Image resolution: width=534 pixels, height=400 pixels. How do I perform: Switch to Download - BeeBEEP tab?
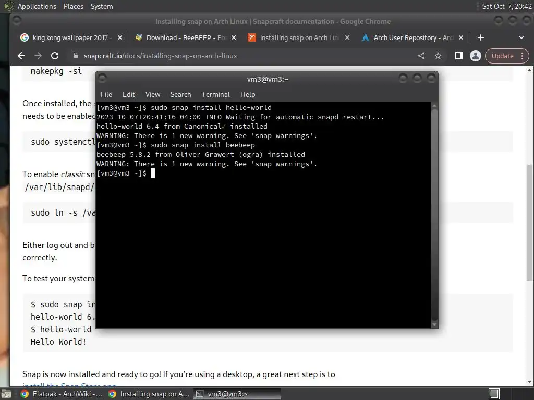[186, 37]
